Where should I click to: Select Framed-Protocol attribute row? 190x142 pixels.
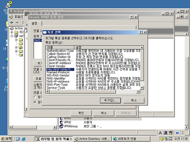click(x=93, y=72)
